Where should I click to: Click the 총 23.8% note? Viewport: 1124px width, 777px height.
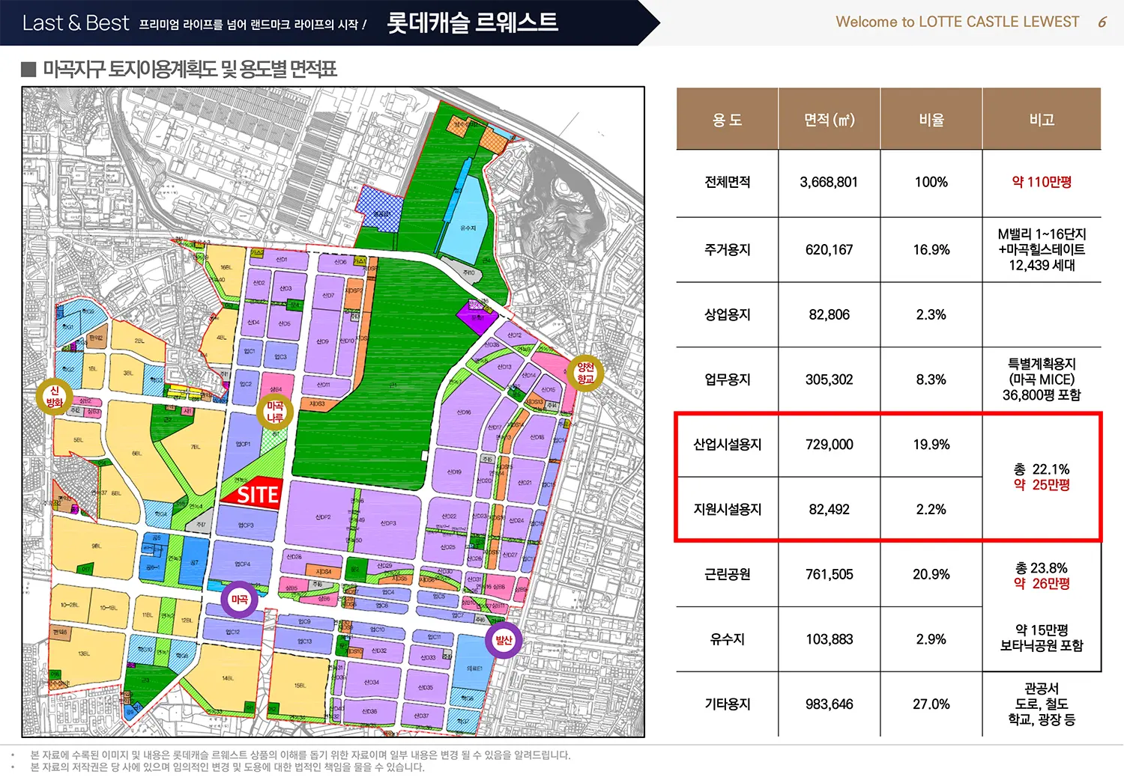tap(1042, 568)
